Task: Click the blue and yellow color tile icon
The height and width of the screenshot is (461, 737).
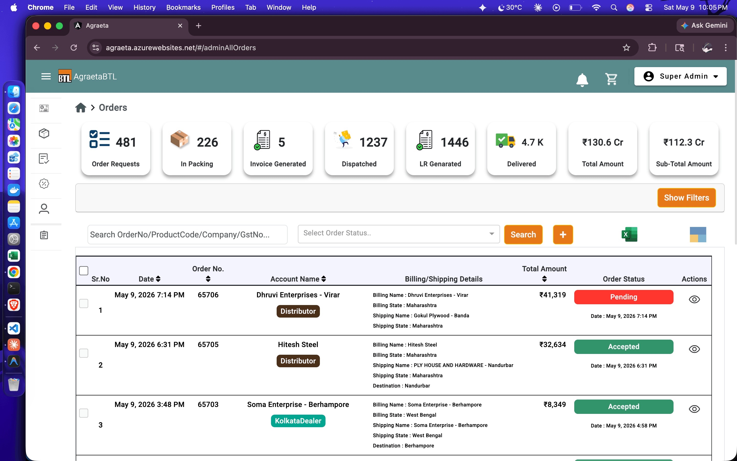Action: (698, 234)
